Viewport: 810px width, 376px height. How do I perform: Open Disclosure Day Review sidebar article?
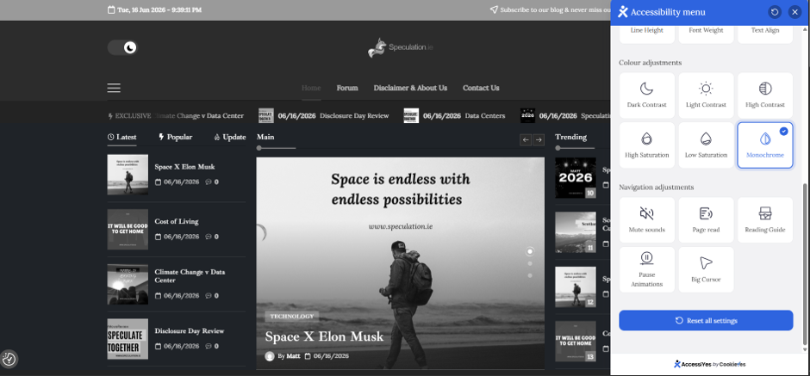189,330
